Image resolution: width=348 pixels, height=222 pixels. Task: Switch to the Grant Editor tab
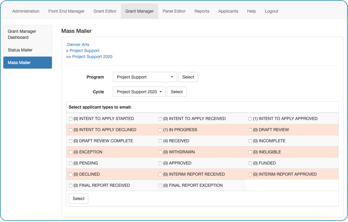(105, 11)
